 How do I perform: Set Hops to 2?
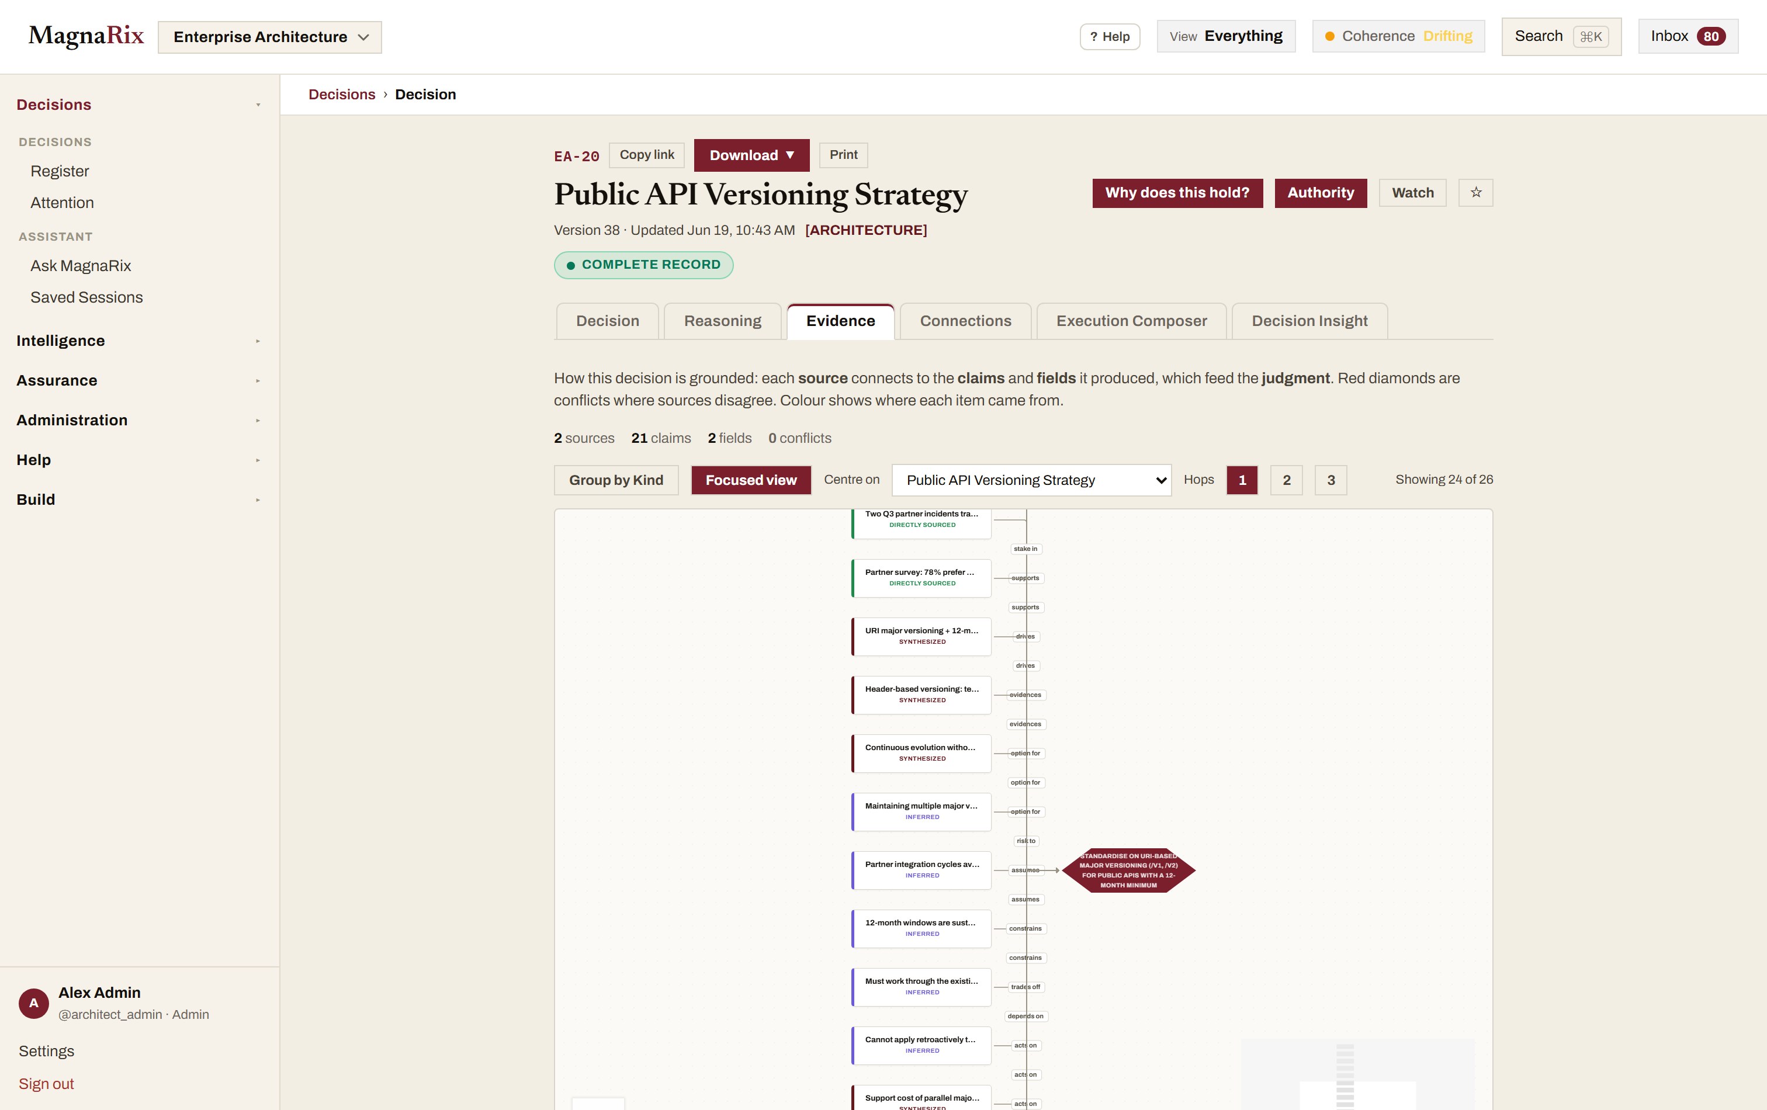pos(1286,480)
